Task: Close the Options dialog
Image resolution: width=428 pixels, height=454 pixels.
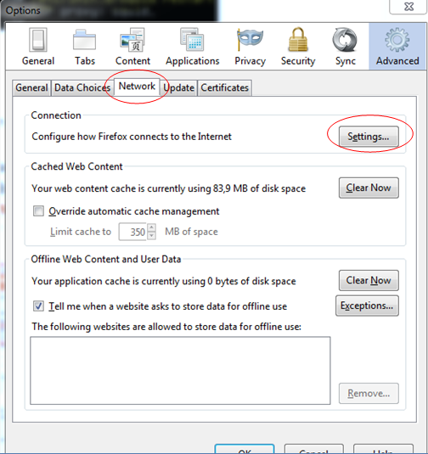Action: [x=408, y=7]
